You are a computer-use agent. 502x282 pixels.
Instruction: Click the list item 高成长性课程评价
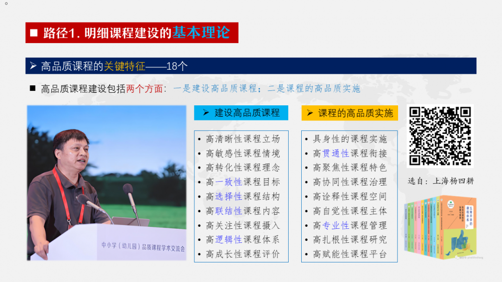click(243, 254)
